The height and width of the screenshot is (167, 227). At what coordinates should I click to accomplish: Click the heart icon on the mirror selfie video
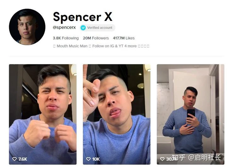162,159
